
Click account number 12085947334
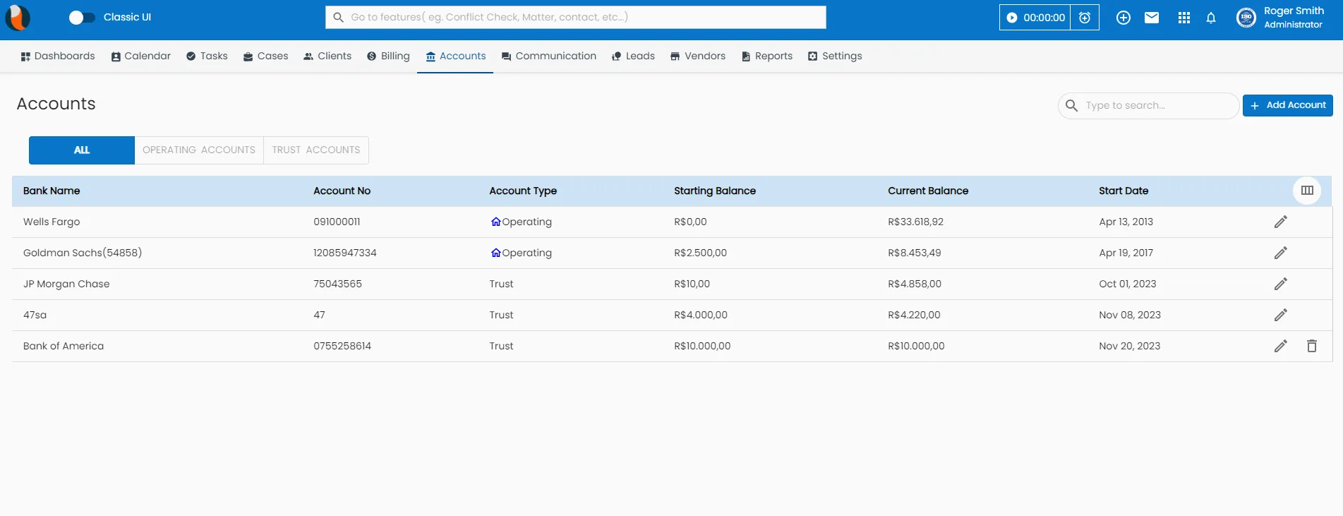(x=345, y=253)
